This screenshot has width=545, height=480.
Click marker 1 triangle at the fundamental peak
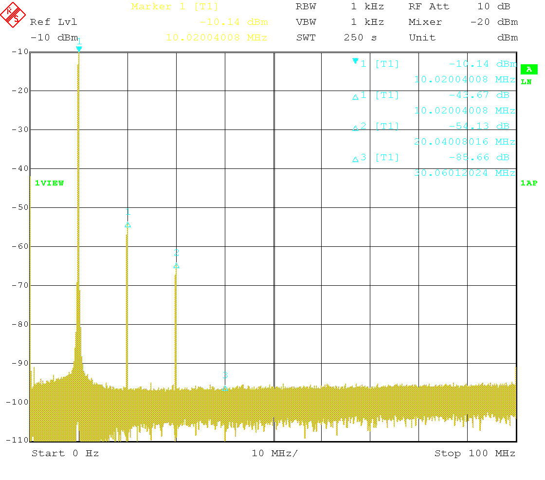(79, 49)
